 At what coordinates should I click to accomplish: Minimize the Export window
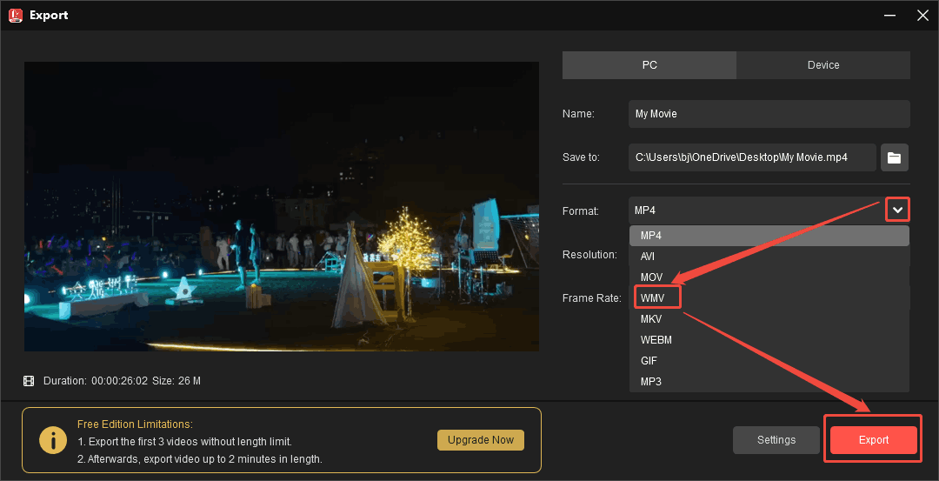[x=889, y=15]
